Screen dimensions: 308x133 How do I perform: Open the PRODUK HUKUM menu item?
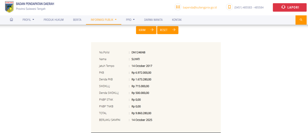click(54, 20)
